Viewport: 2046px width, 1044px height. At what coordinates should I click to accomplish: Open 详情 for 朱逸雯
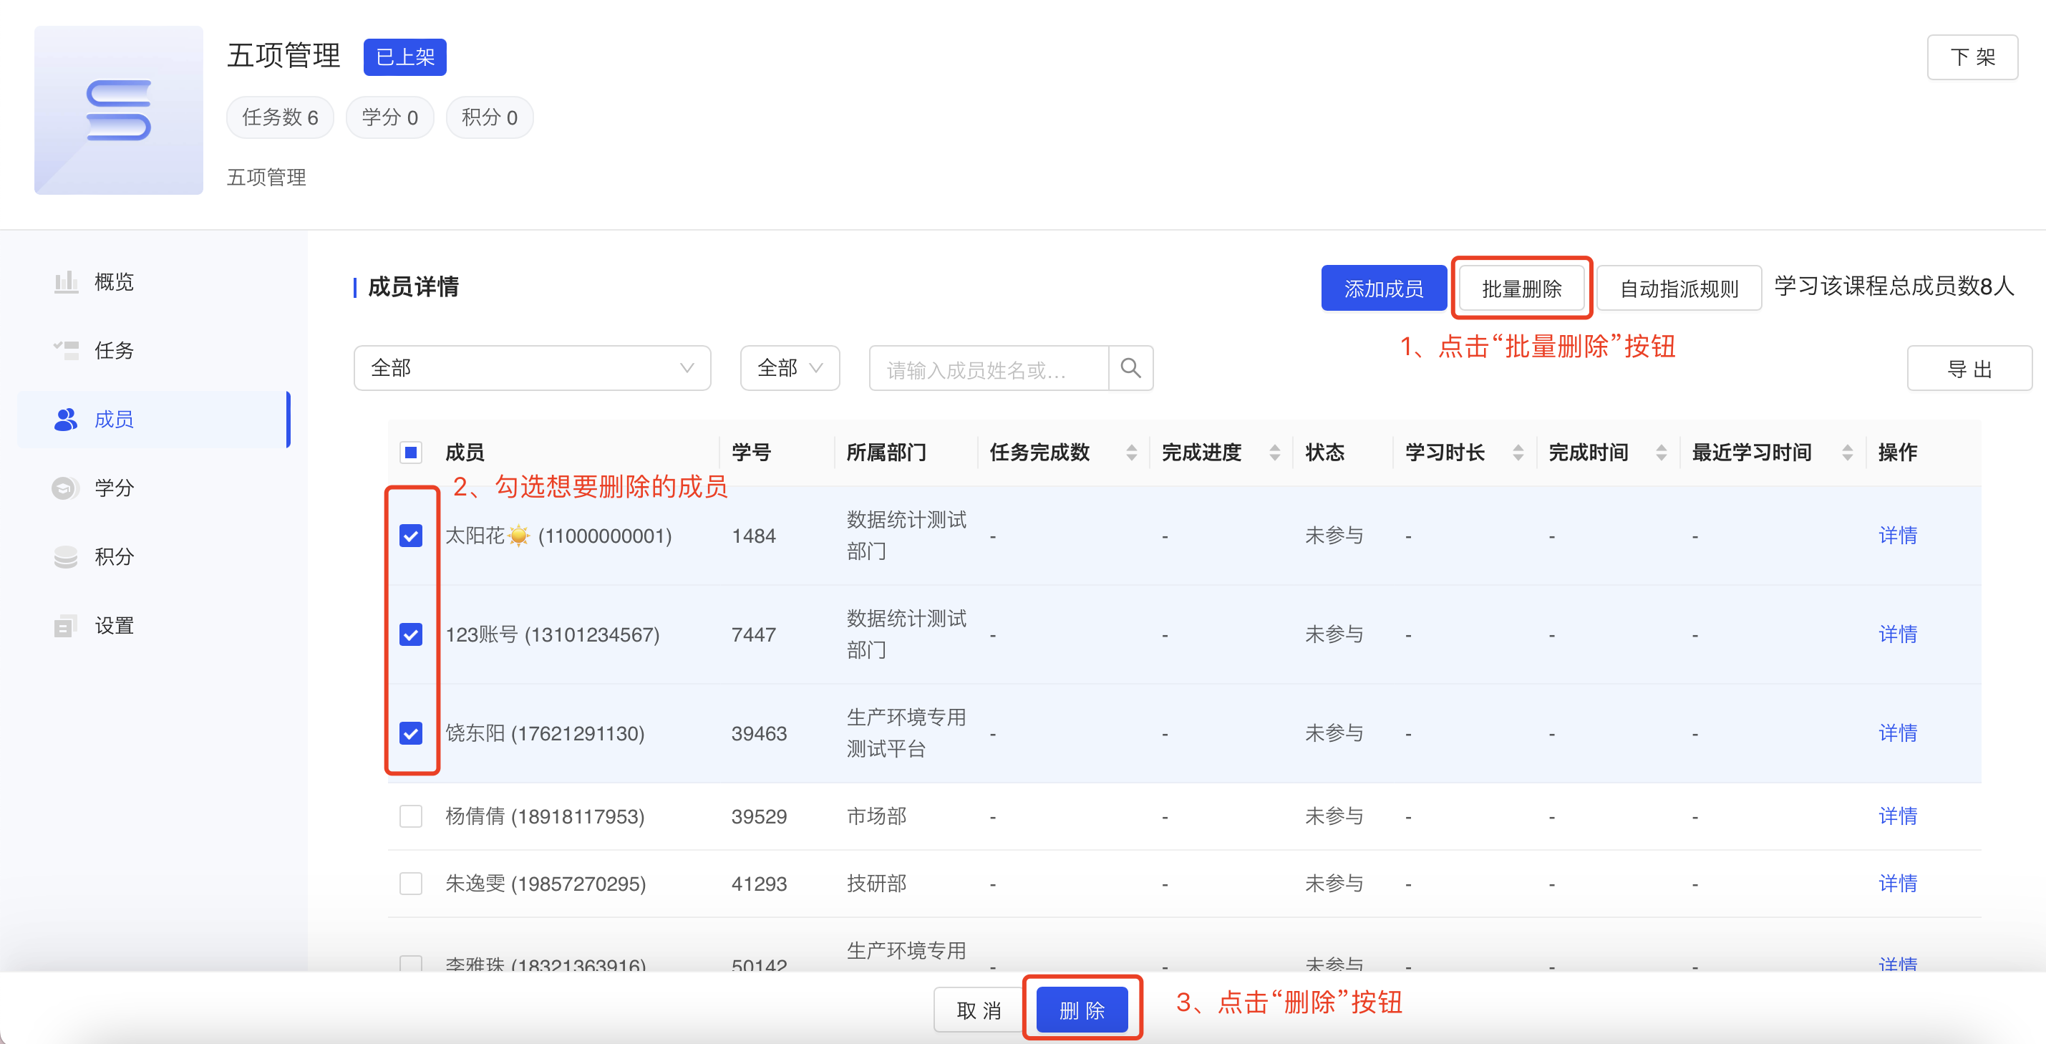[1898, 884]
